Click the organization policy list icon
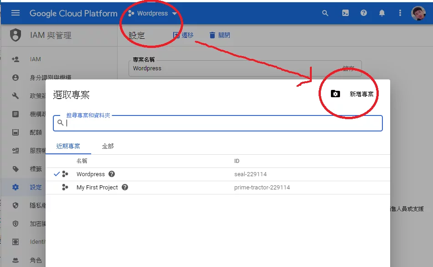This screenshot has width=433, height=267. pyautogui.click(x=15, y=114)
